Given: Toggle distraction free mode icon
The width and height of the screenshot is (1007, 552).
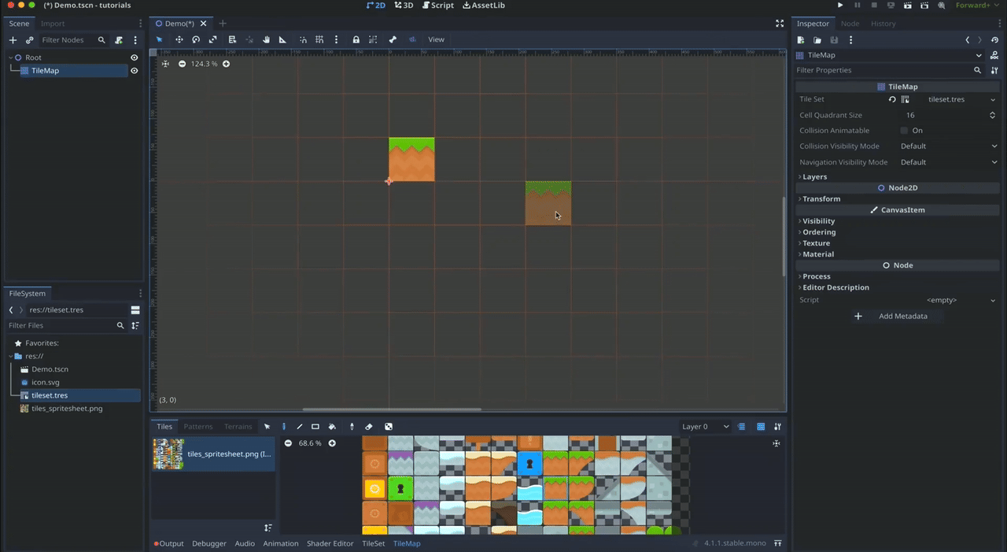Looking at the screenshot, I should [x=780, y=24].
